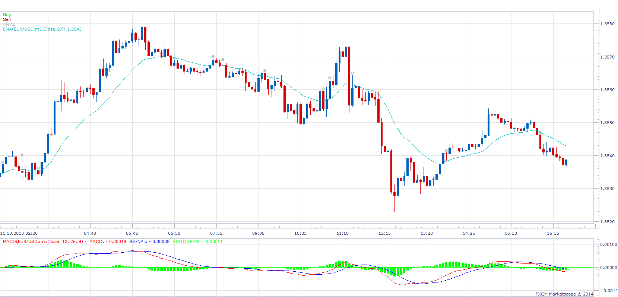Click the 04:40 time axis label
The width and height of the screenshot is (618, 297).
click(90, 233)
